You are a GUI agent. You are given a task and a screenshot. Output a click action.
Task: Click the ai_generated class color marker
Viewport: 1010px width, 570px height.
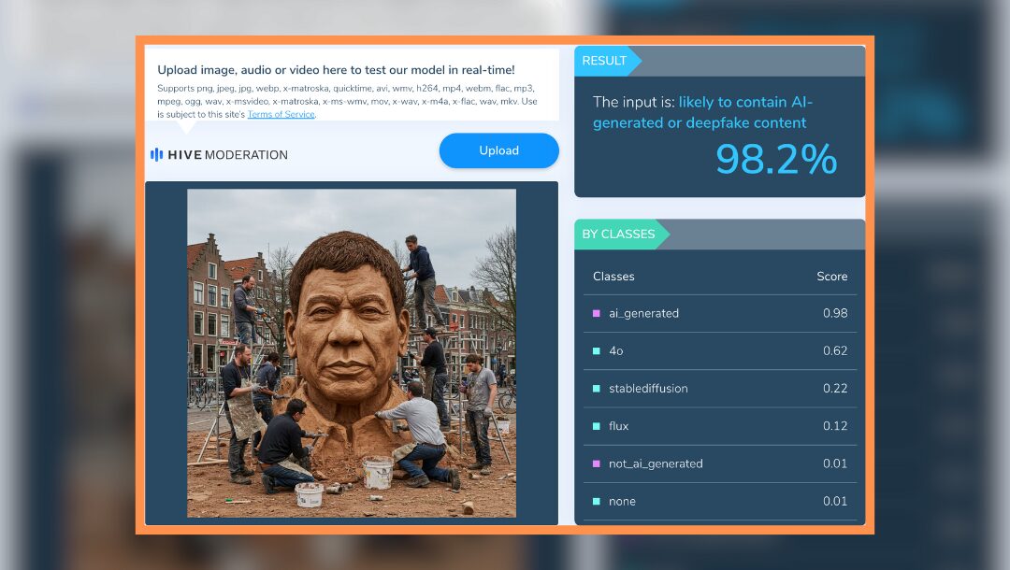point(596,313)
